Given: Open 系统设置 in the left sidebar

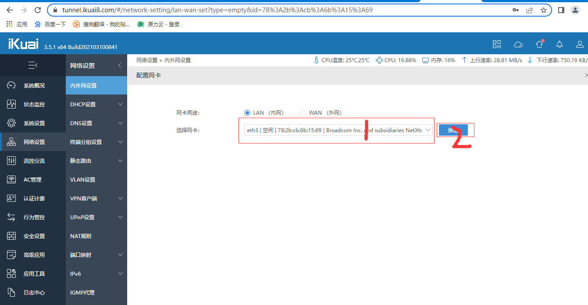Looking at the screenshot, I should coord(33,123).
